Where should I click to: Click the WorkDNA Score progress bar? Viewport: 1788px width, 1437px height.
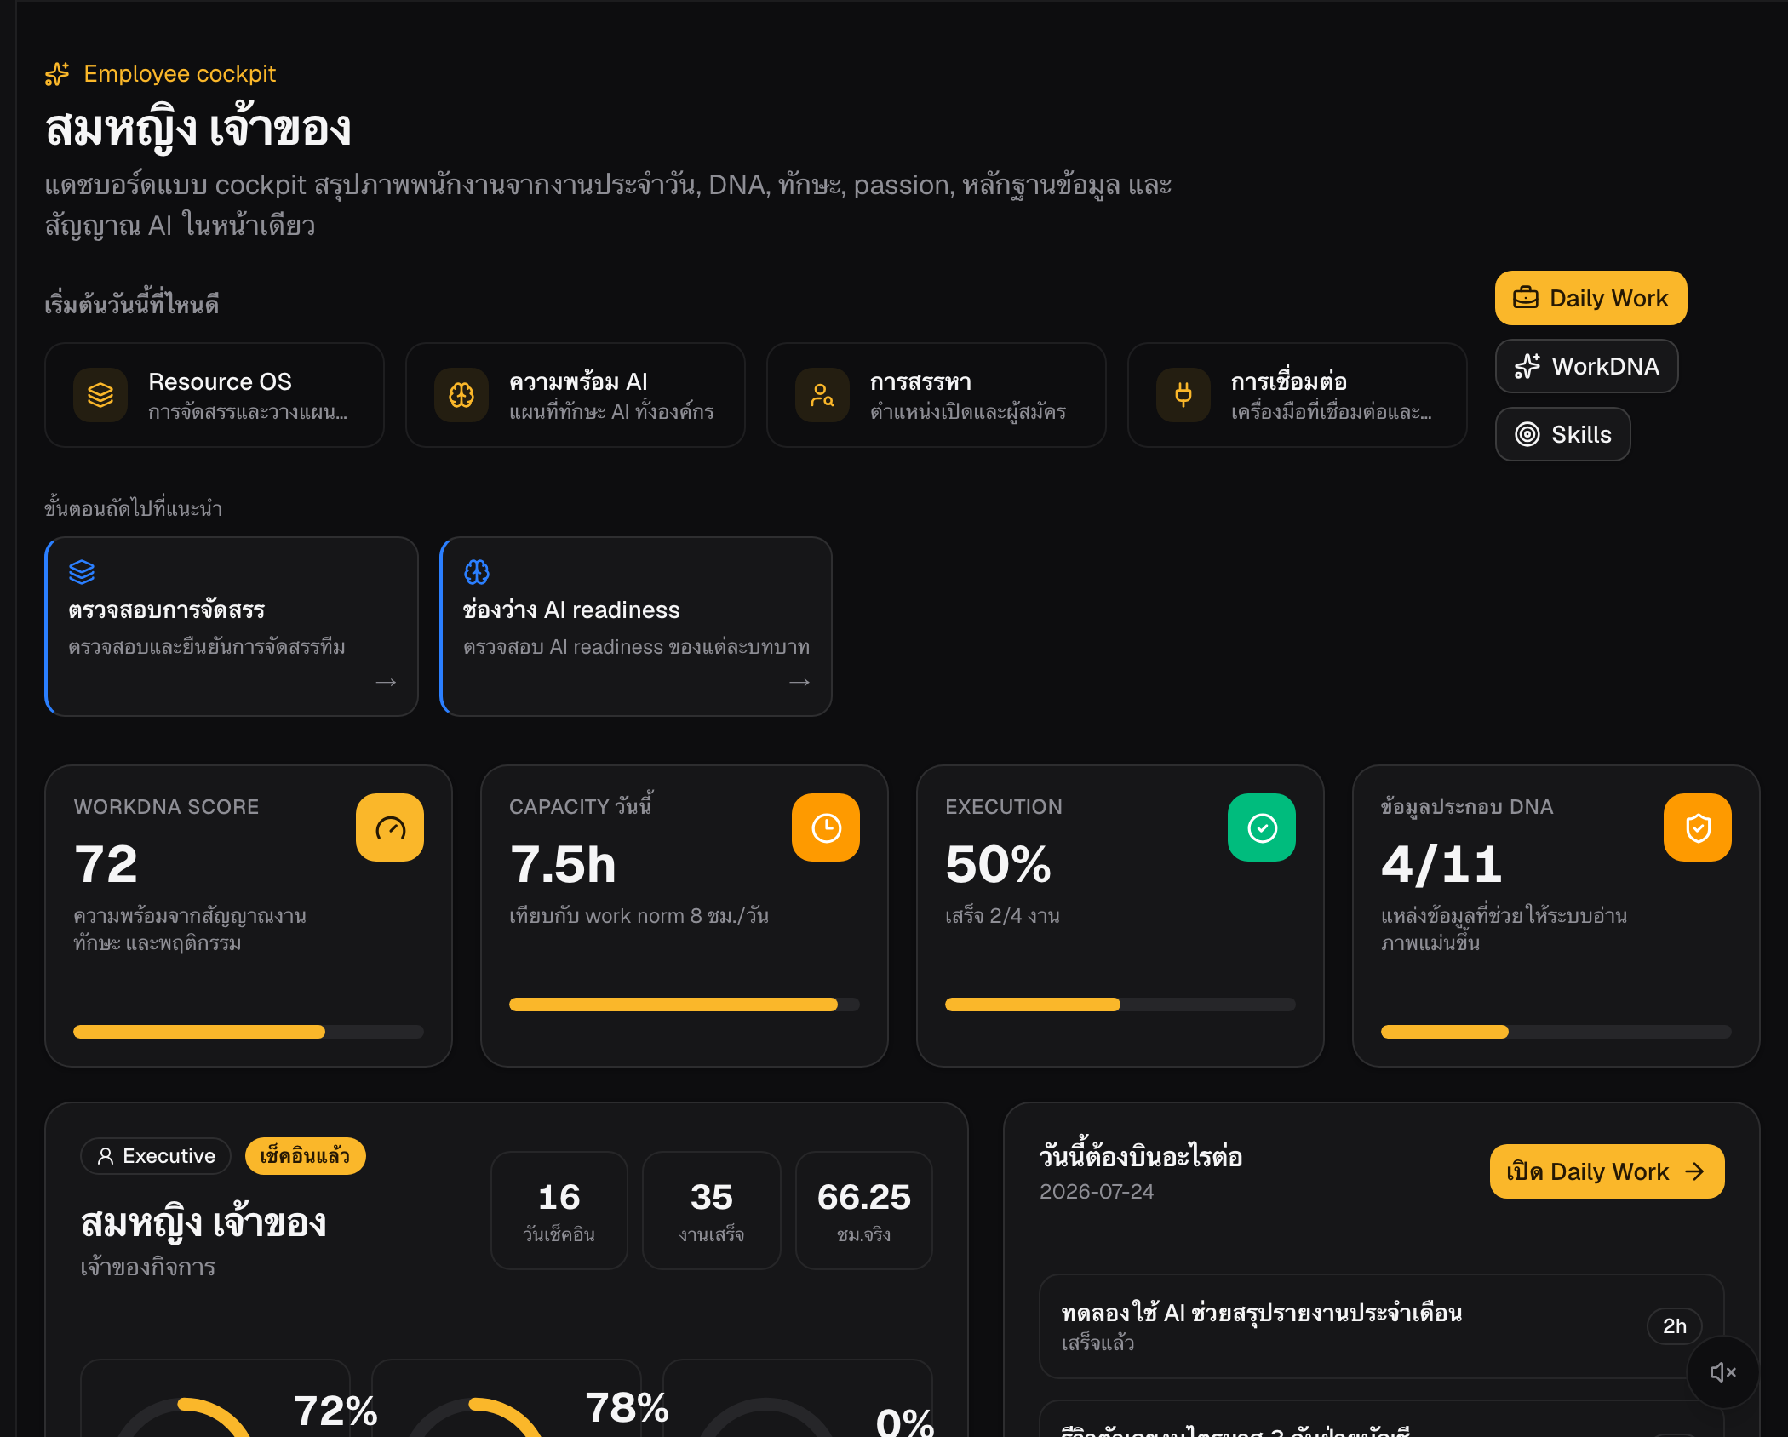pos(249,1032)
